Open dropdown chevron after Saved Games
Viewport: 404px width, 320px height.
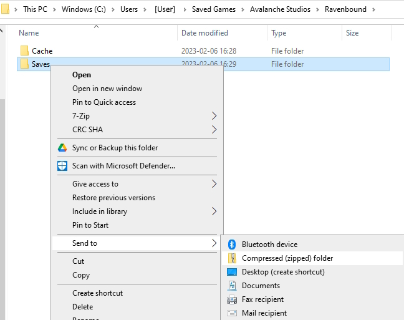243,9
